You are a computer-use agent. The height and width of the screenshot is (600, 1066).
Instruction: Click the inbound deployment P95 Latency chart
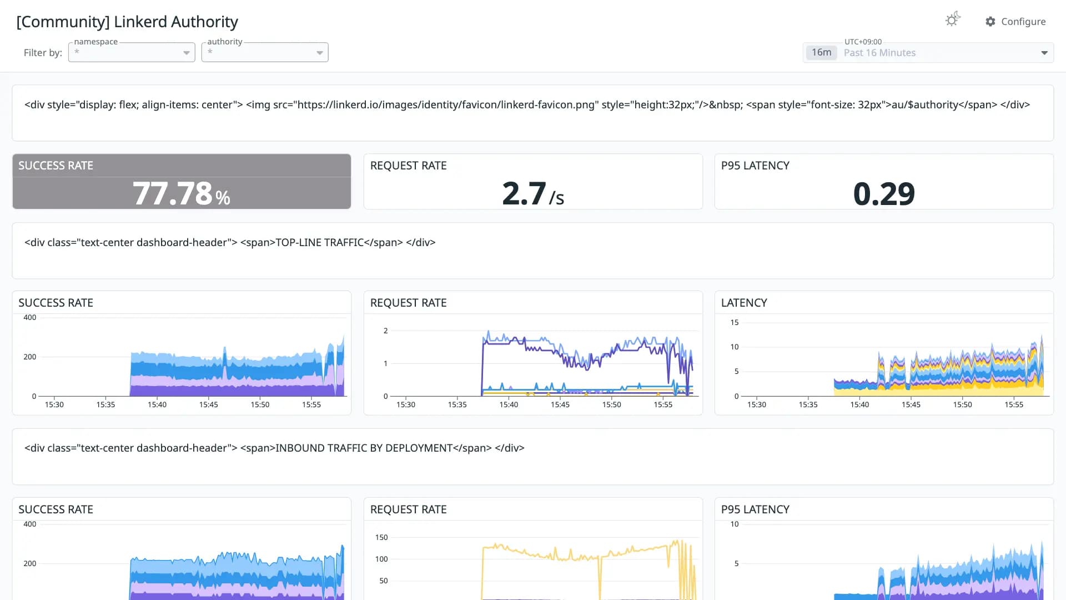(x=884, y=561)
